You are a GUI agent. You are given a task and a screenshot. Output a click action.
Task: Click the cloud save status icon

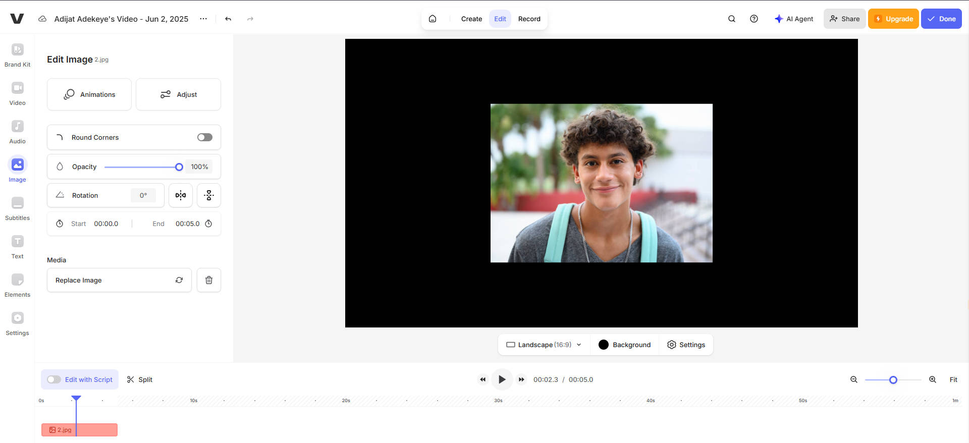[x=43, y=19]
